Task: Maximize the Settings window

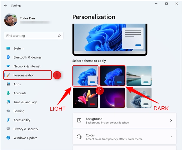Action: tap(167, 4)
